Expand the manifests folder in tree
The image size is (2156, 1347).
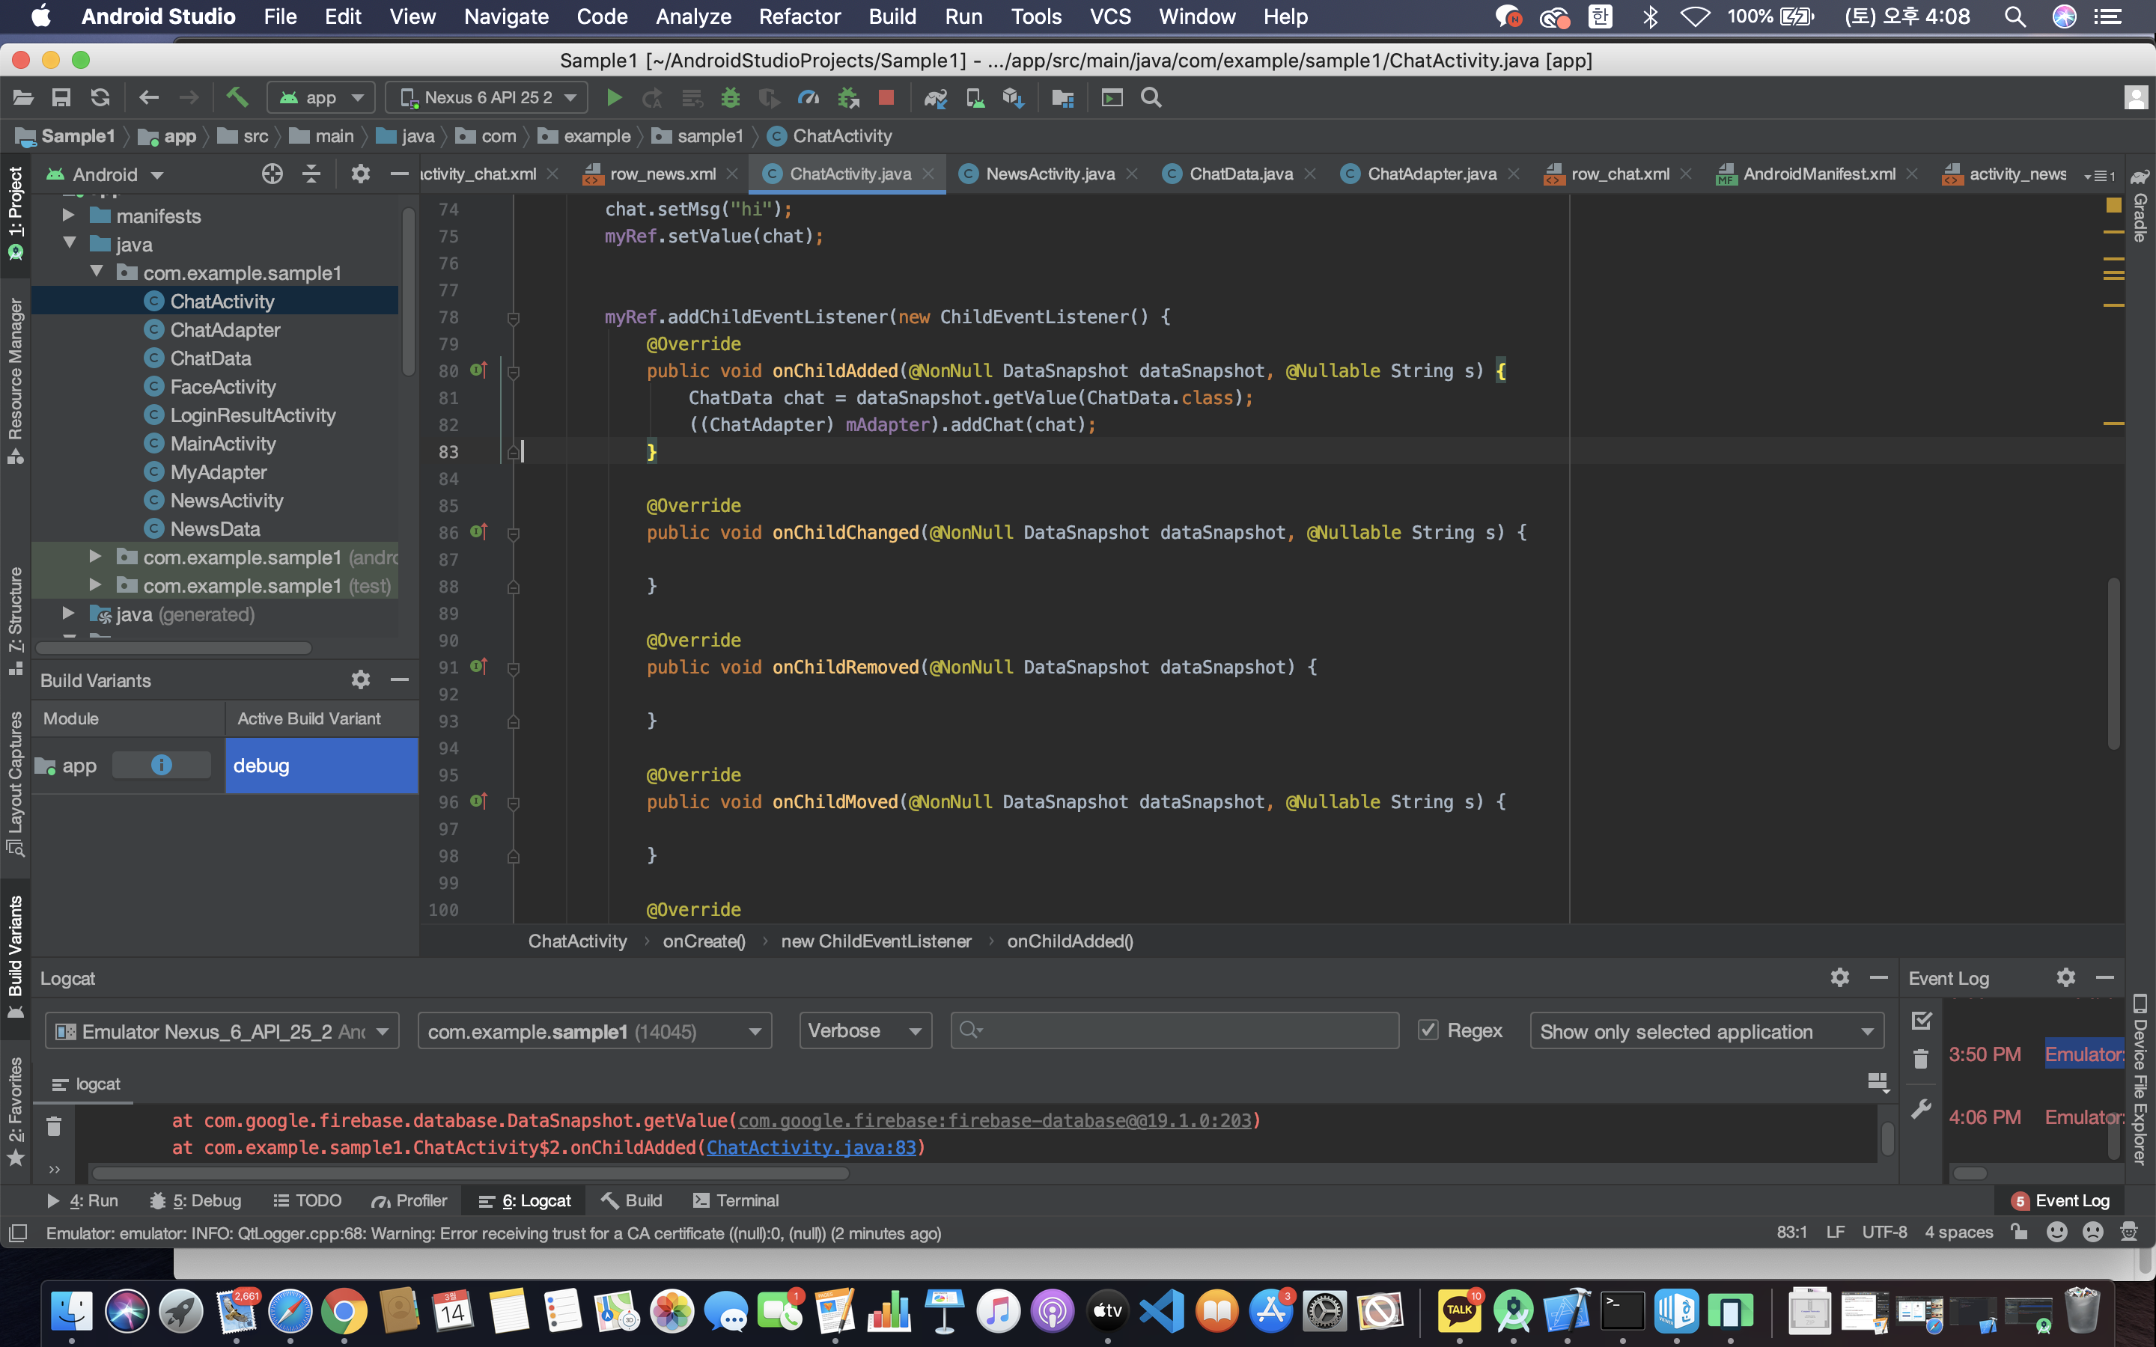pyautogui.click(x=69, y=216)
